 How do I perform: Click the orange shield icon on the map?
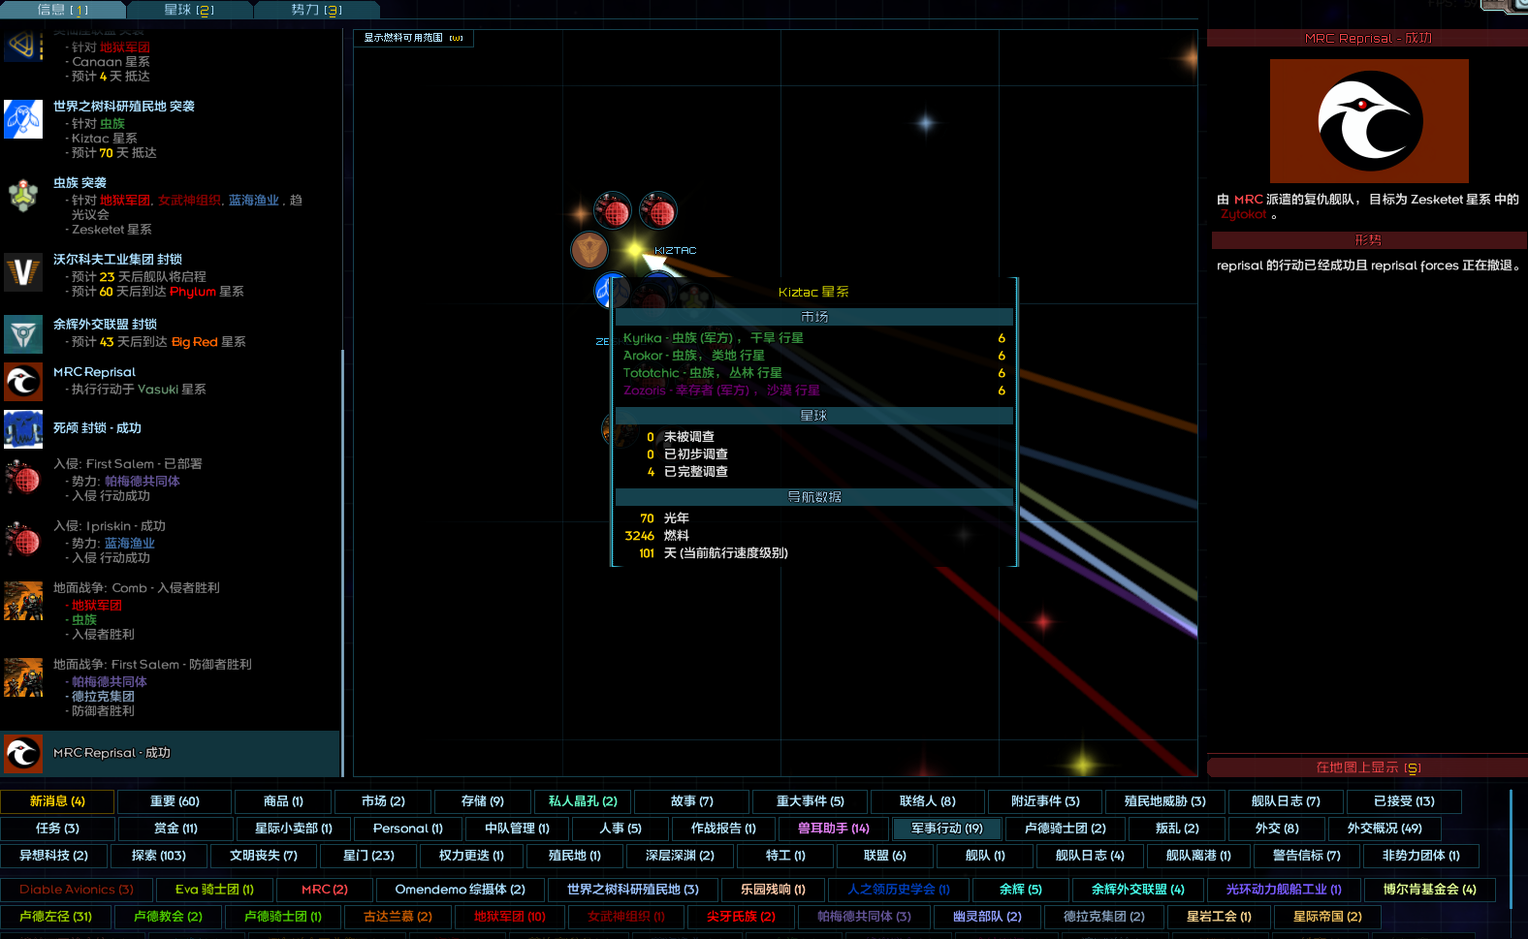589,250
